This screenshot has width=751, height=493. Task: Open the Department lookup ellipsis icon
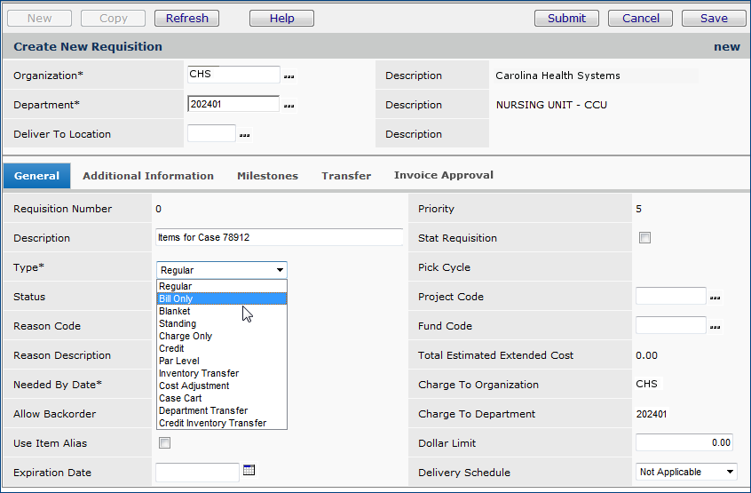(289, 107)
